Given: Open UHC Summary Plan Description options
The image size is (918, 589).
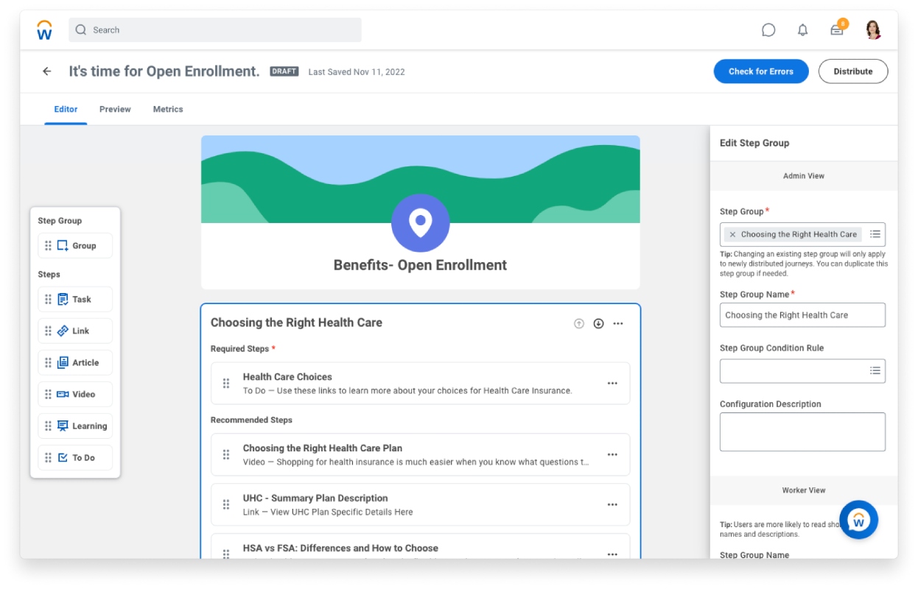Looking at the screenshot, I should click(612, 505).
